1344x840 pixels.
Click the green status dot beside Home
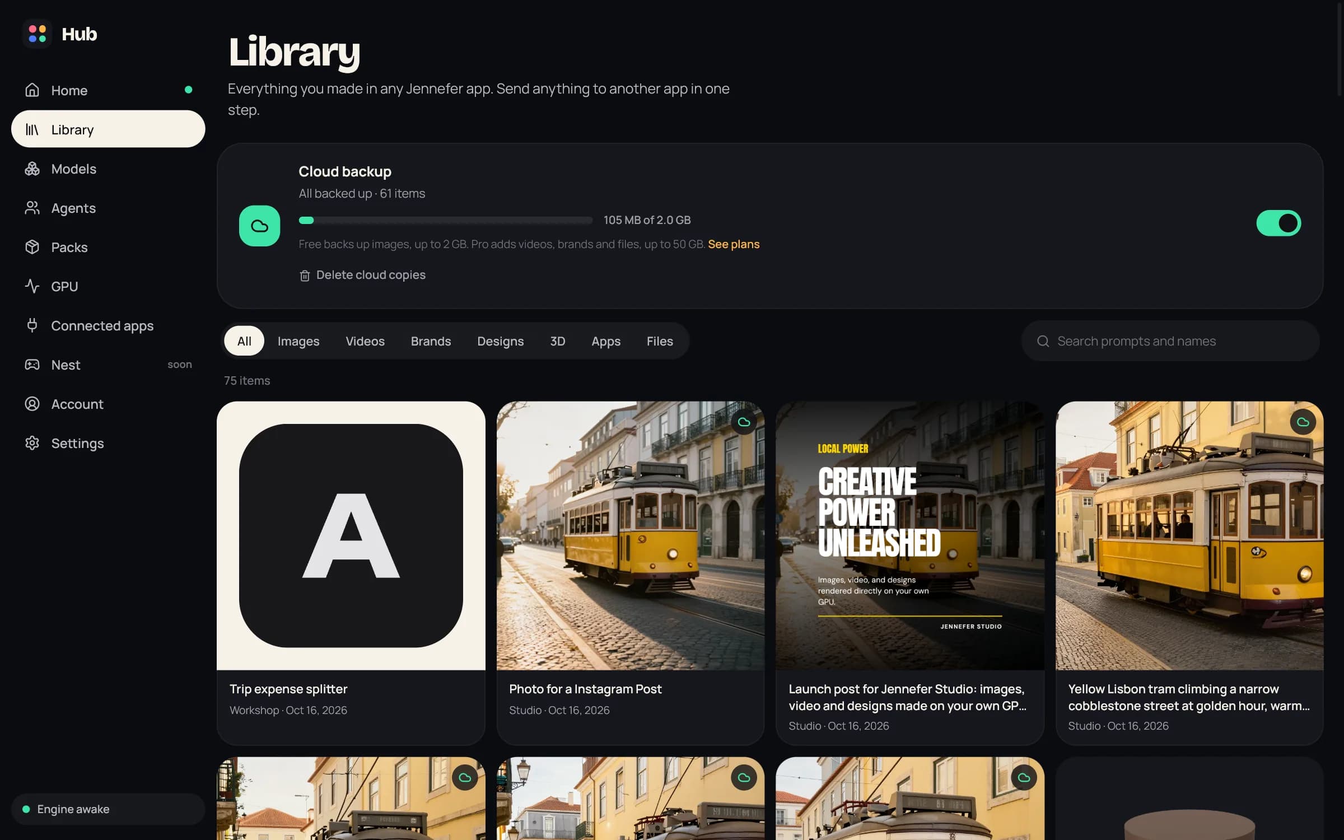189,90
